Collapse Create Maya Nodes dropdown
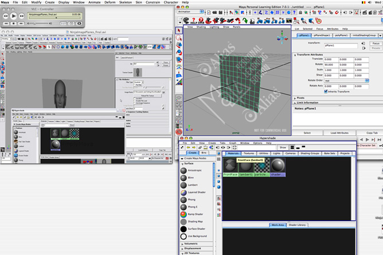This screenshot has width=383, height=255. click(x=182, y=159)
